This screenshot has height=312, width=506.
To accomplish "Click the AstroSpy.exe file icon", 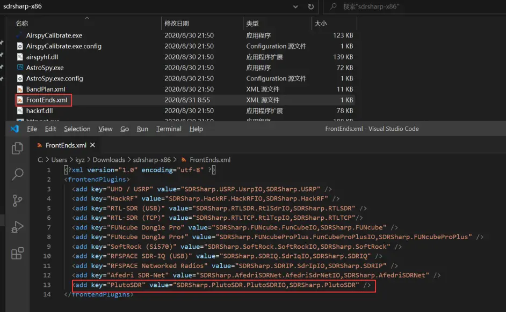I will [20, 68].
